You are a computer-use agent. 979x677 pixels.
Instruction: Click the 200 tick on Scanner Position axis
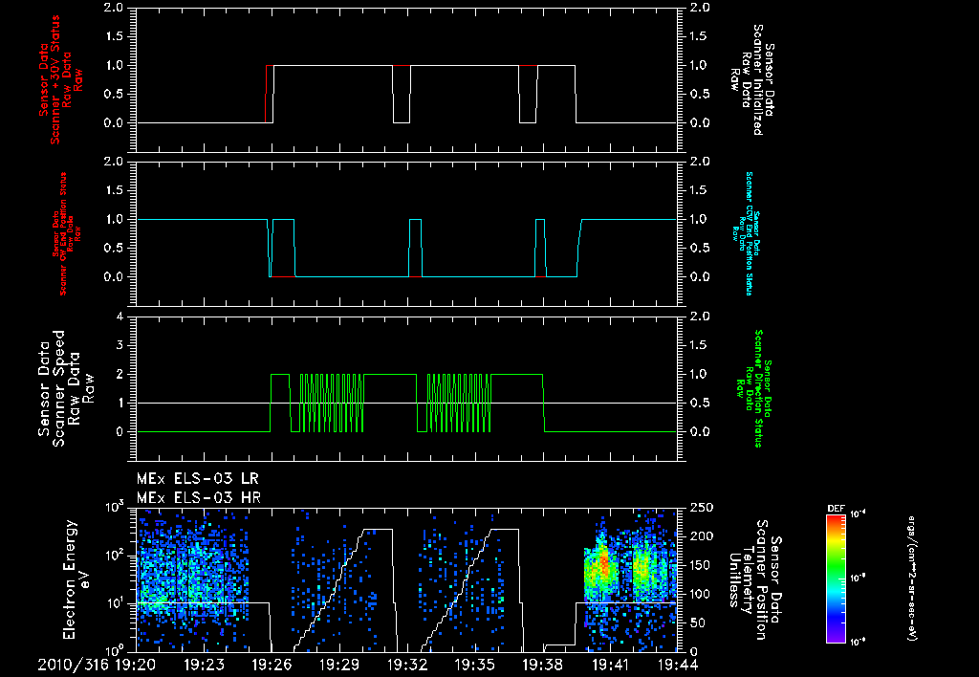[x=702, y=536]
